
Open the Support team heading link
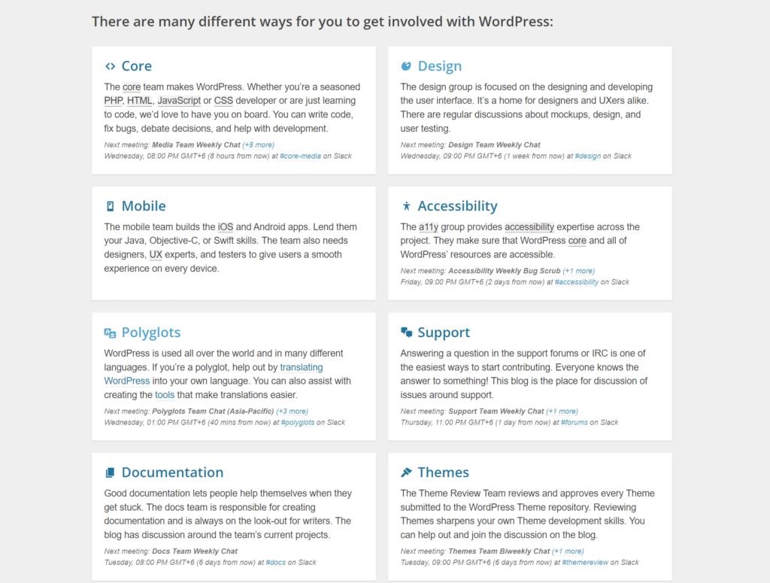(x=444, y=332)
